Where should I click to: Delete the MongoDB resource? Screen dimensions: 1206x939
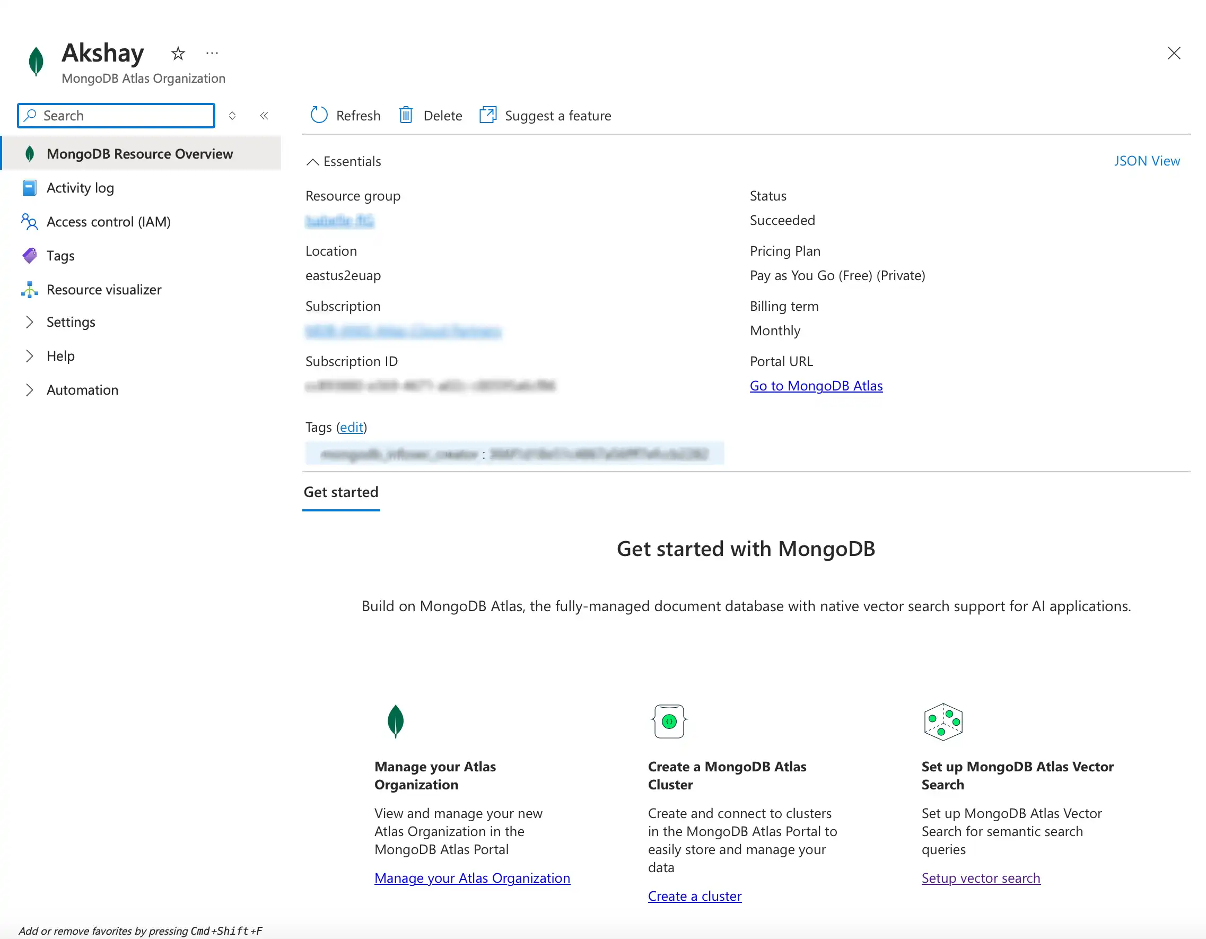(x=430, y=116)
